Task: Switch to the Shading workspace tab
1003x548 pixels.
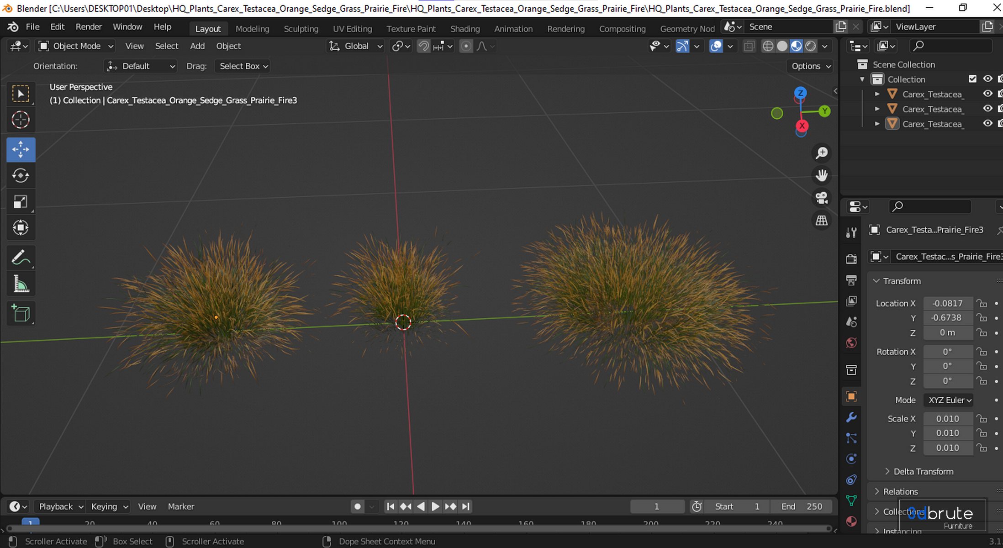Action: [465, 29]
